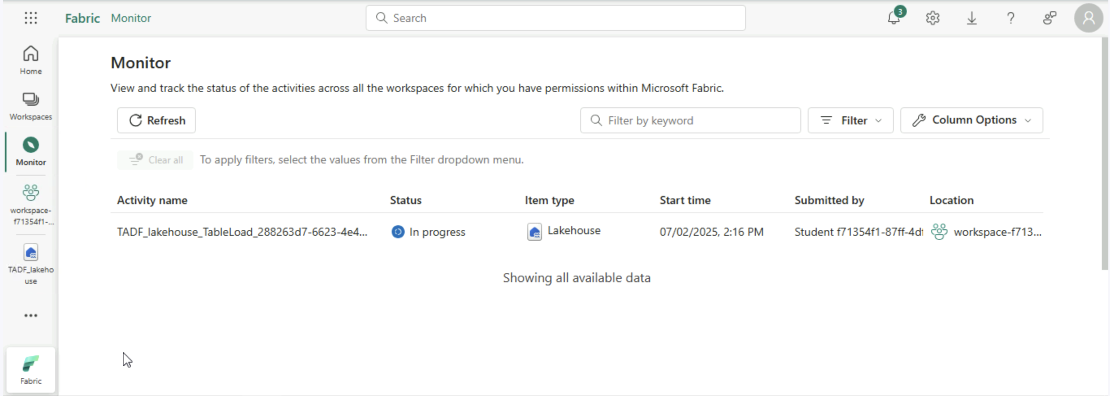Sort by the Status column header
The height and width of the screenshot is (396, 1110).
(405, 200)
